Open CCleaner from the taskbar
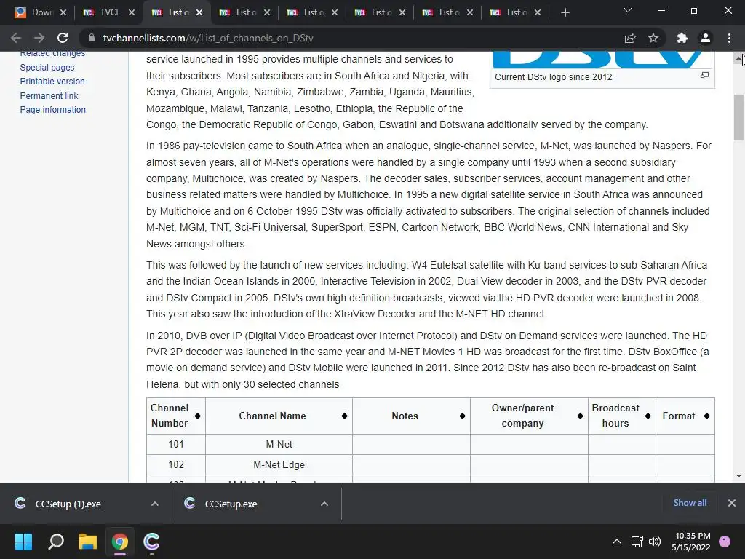 click(151, 542)
